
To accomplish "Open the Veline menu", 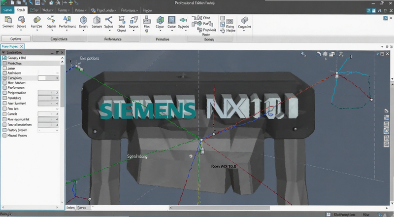I will (x=80, y=10).
